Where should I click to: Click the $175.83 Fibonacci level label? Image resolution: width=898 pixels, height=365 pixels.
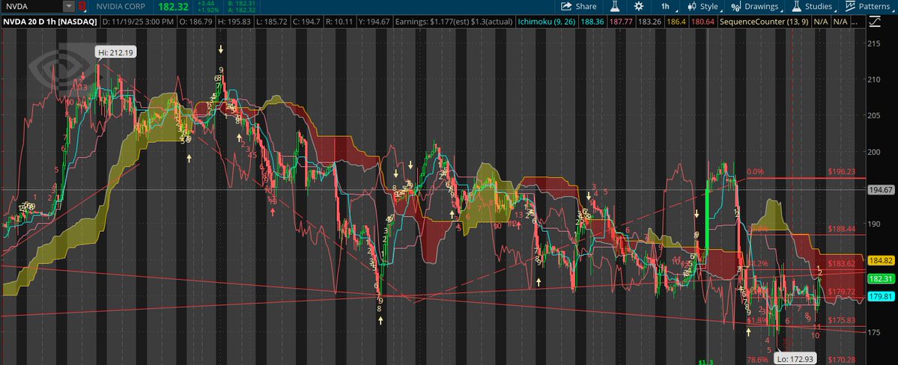click(841, 320)
